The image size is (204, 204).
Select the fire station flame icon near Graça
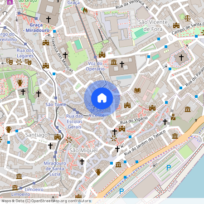pos(85,10)
